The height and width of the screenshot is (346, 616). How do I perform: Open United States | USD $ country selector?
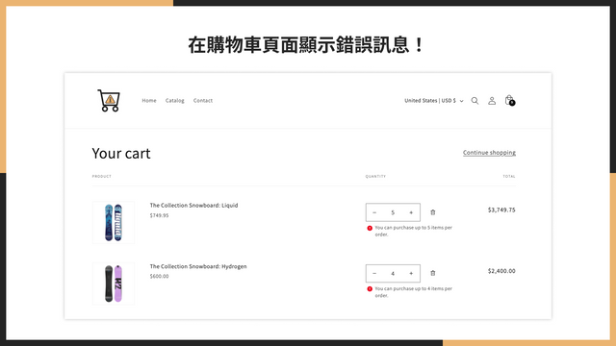(x=434, y=101)
